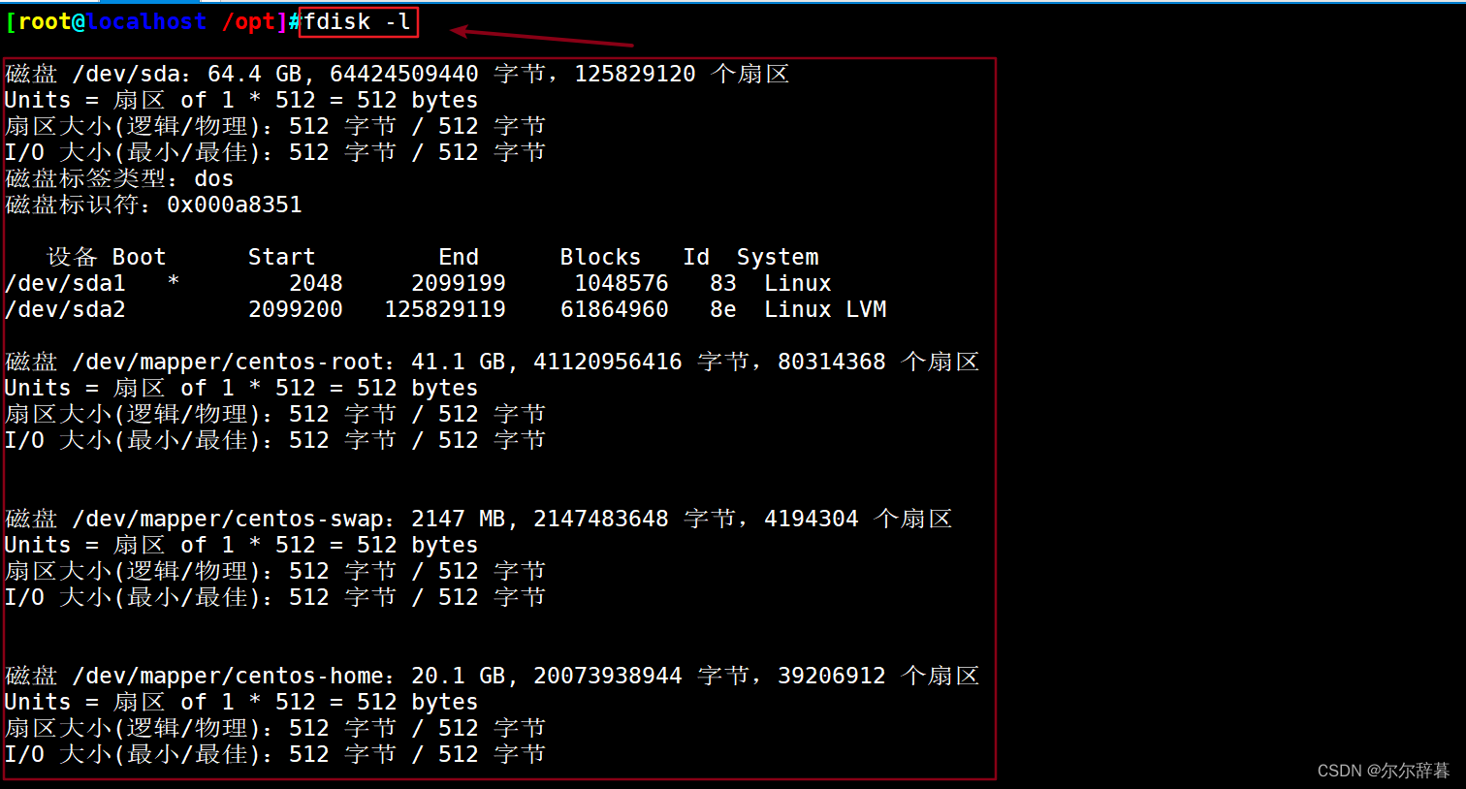The width and height of the screenshot is (1466, 789).
Task: Click the '41.1 GB' size value
Action: click(x=458, y=362)
